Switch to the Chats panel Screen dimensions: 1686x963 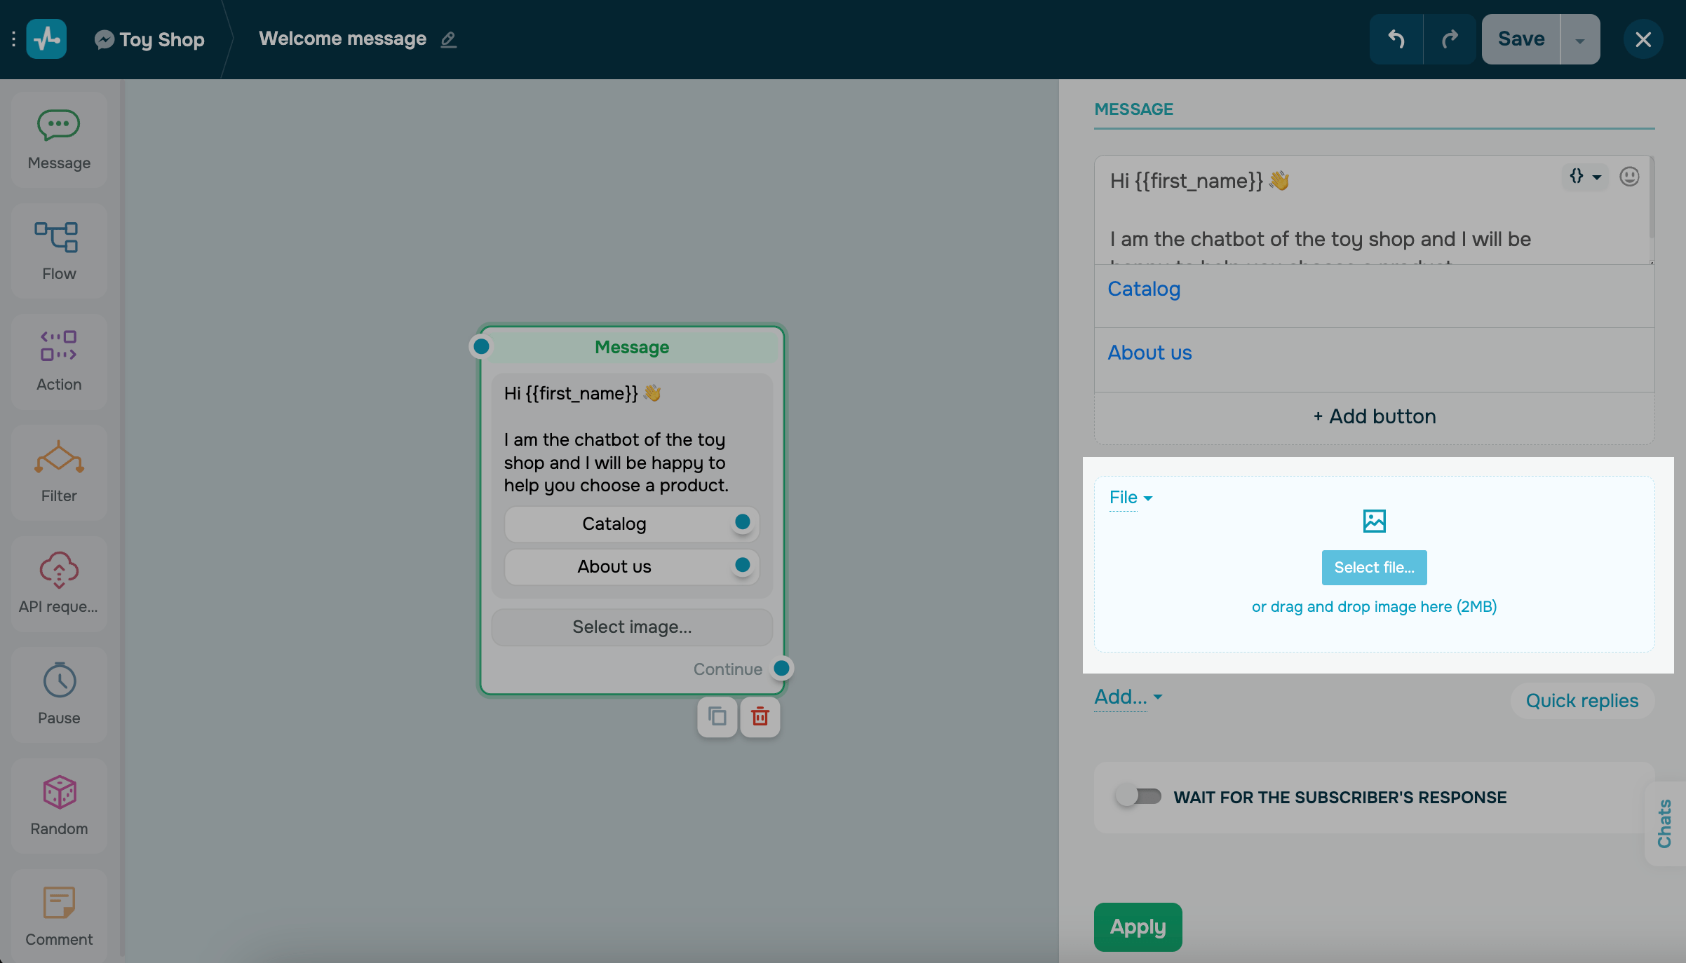(x=1664, y=824)
